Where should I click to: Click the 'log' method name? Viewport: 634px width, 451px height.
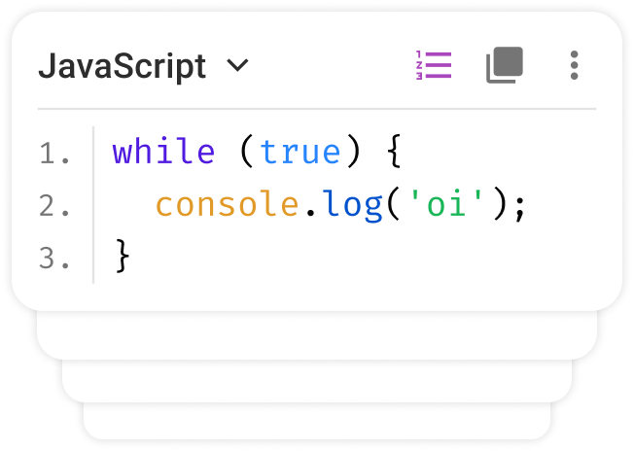tap(354, 205)
